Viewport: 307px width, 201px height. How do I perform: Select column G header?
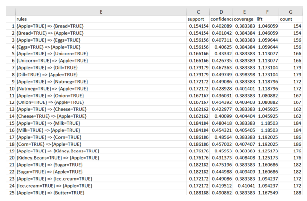(291, 12)
